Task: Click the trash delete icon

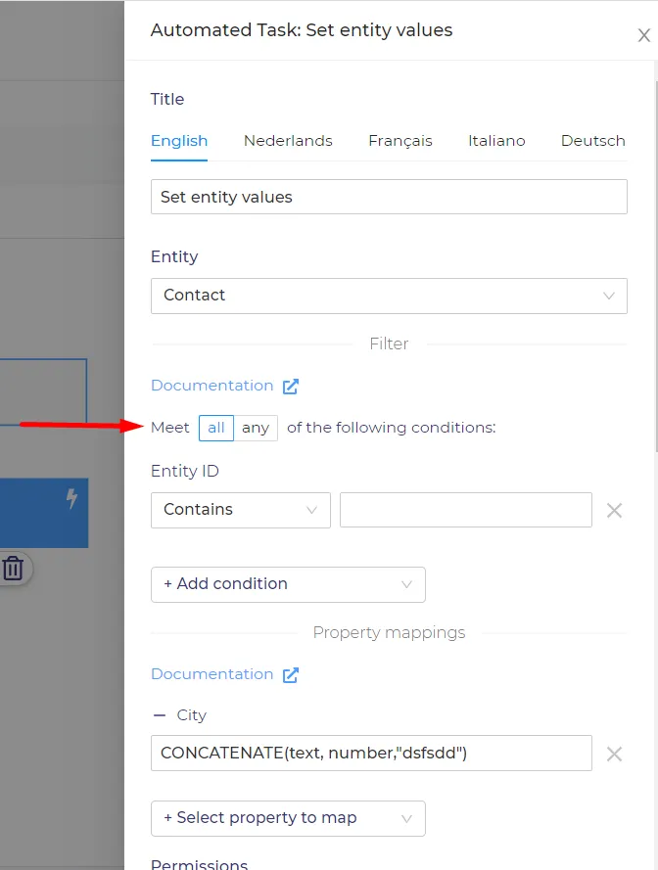Action: pos(14,569)
